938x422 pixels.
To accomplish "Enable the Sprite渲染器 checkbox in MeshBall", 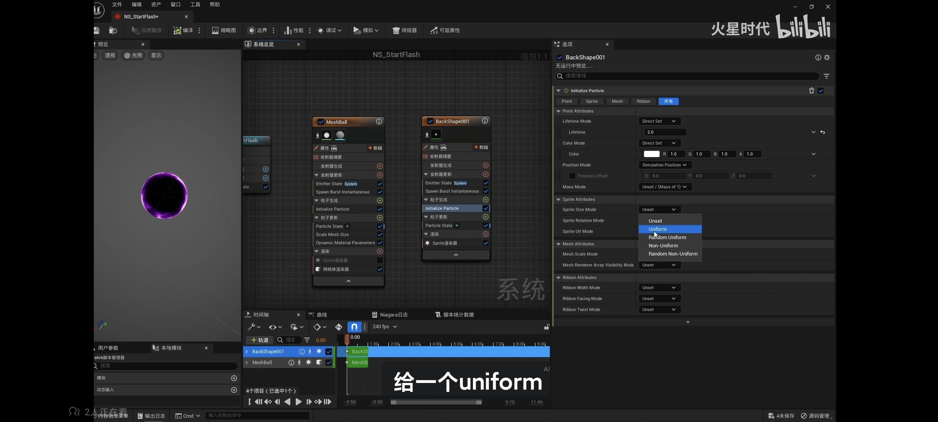I will (379, 260).
